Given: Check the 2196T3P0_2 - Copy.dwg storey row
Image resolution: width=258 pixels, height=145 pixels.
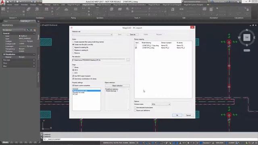Looking at the screenshot, I should [x=136, y=46].
